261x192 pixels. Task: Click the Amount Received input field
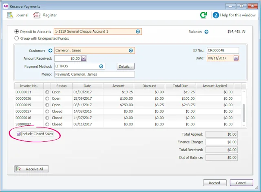[68, 58]
